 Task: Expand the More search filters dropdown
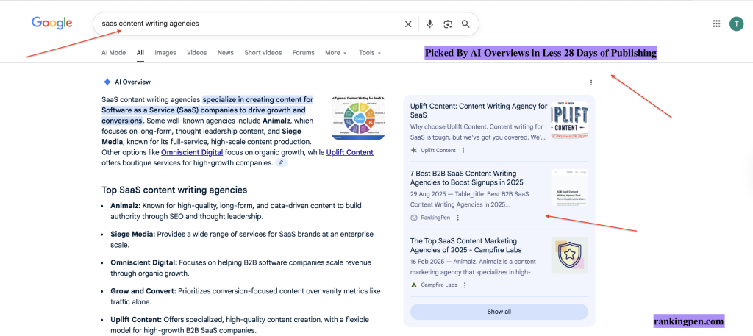(336, 53)
